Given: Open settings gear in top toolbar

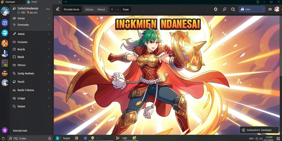Looking at the screenshot, I should 216,9.
